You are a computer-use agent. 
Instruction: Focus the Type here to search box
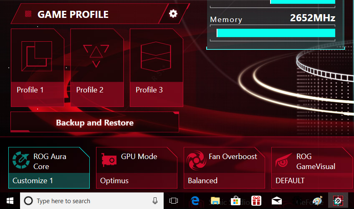(92, 201)
